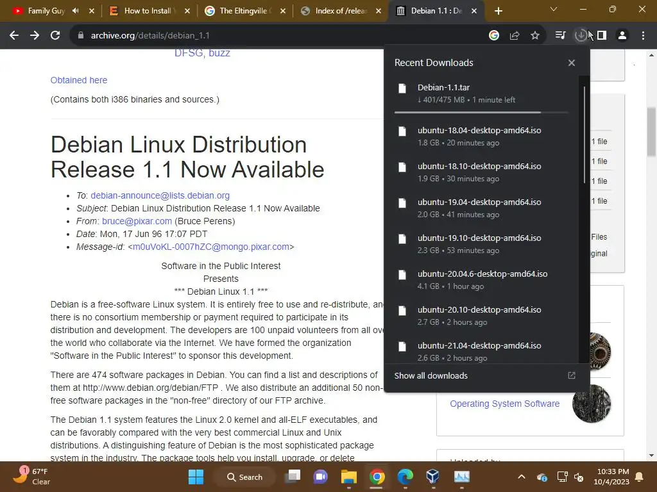Click file icon beside ubuntu-20.10 iso

coord(402,311)
